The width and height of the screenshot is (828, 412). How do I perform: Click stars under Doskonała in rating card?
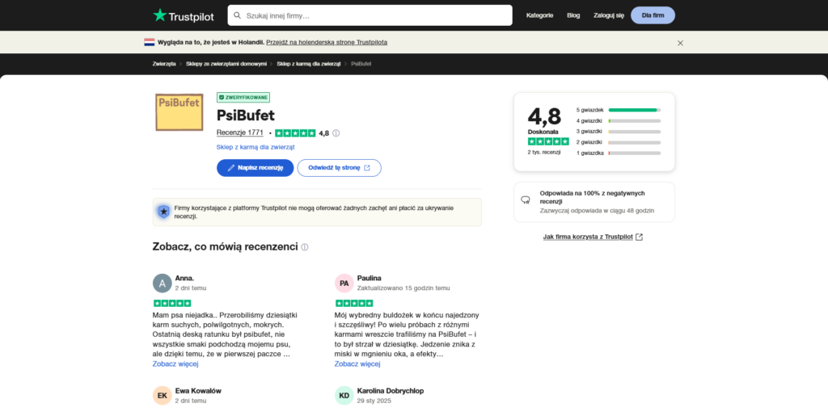coord(549,141)
